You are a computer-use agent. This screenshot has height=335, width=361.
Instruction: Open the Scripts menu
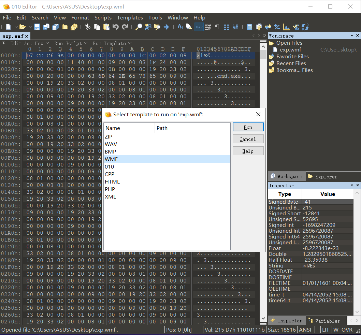103,17
